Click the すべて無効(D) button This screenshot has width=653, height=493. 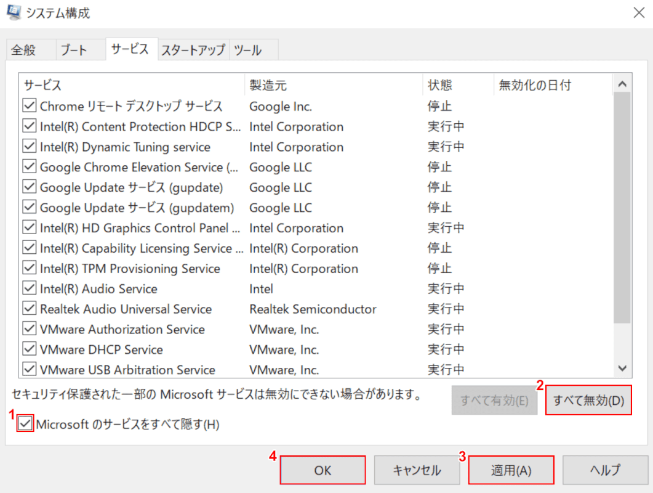(x=588, y=401)
